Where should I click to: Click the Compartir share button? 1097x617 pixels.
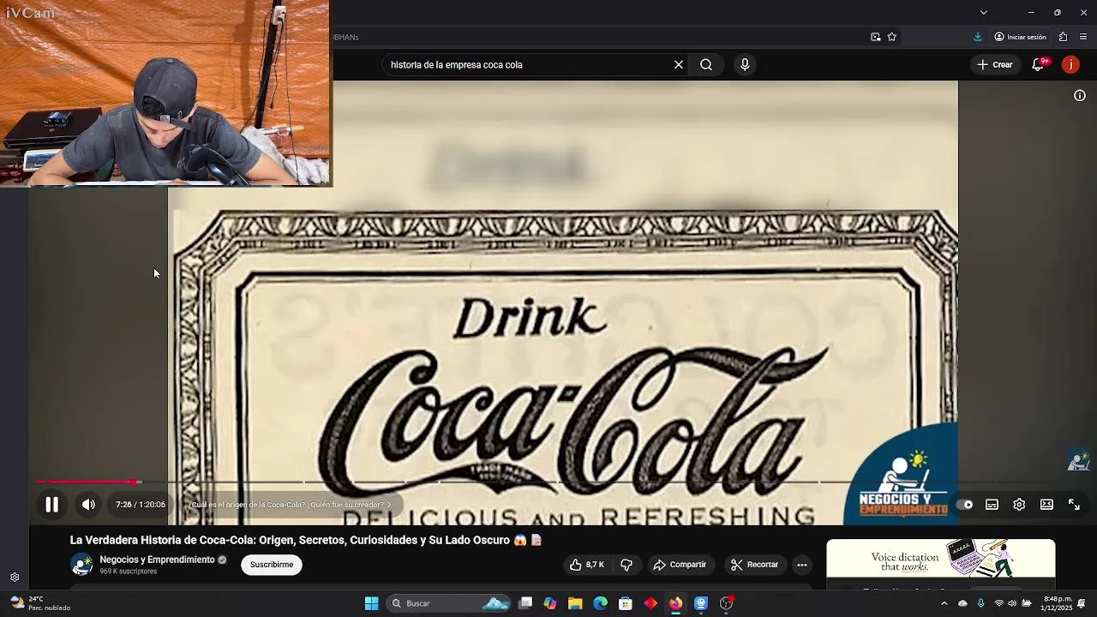(x=680, y=565)
